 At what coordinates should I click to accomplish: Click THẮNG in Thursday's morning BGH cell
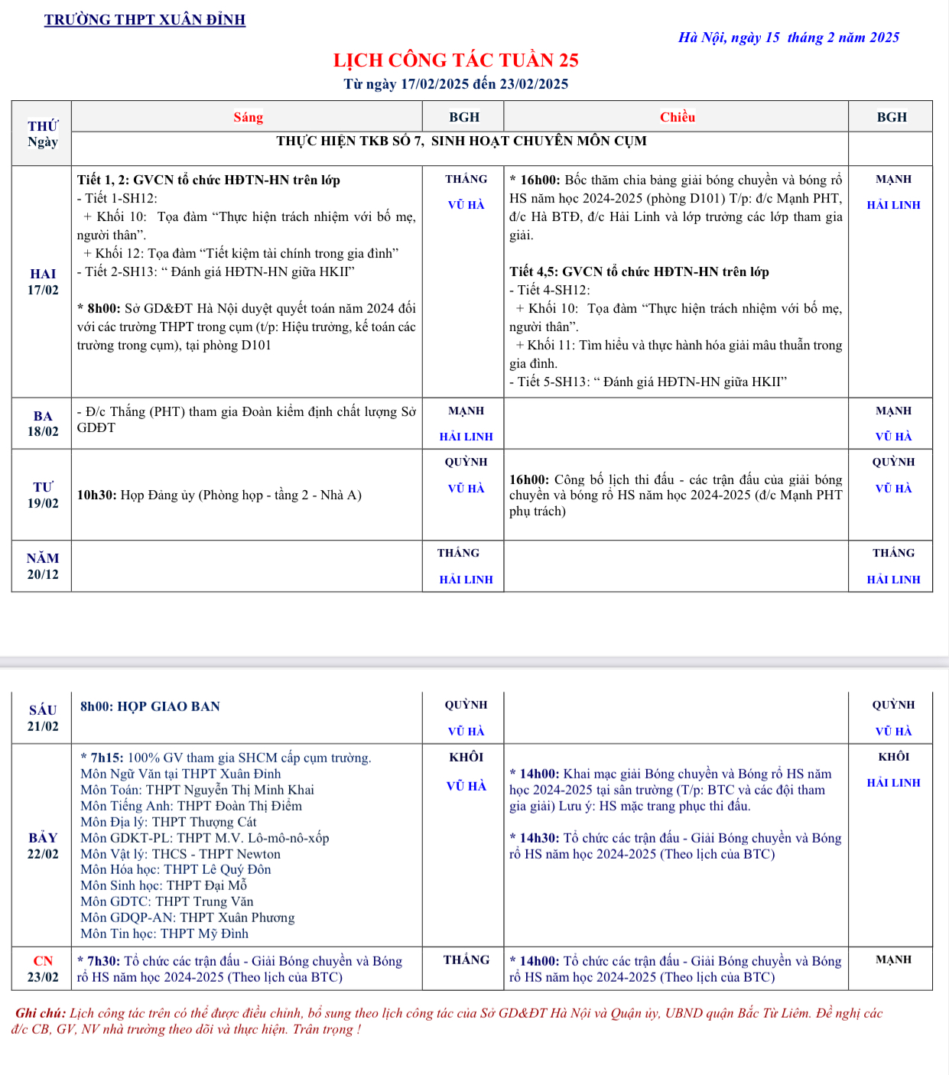(x=459, y=554)
